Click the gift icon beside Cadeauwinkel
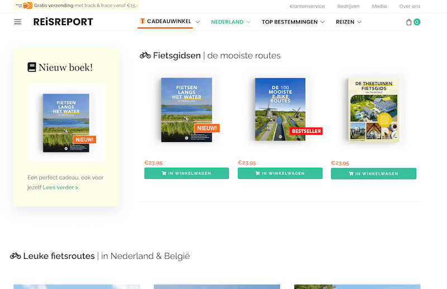447x289 pixels. 142,21
